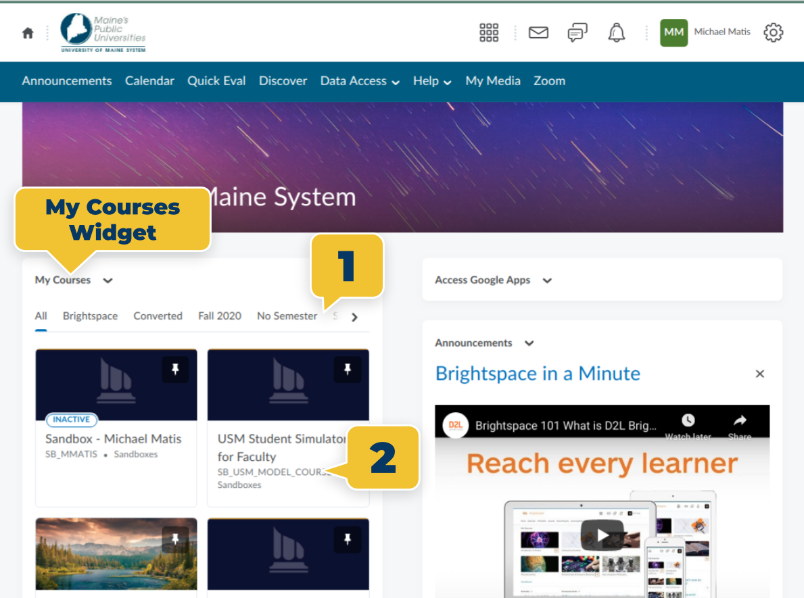Screen dimensions: 804x598
Task: Select the Fall 2020 courses tab
Action: [x=220, y=316]
